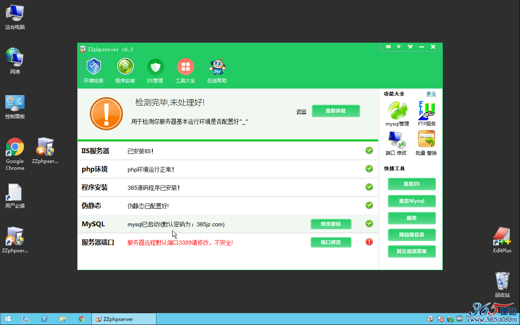Click the 端口修改 button in 服务器端口 row
520x325 pixels.
[x=331, y=242]
